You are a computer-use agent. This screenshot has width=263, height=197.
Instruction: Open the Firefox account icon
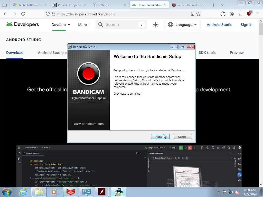coord(232,14)
